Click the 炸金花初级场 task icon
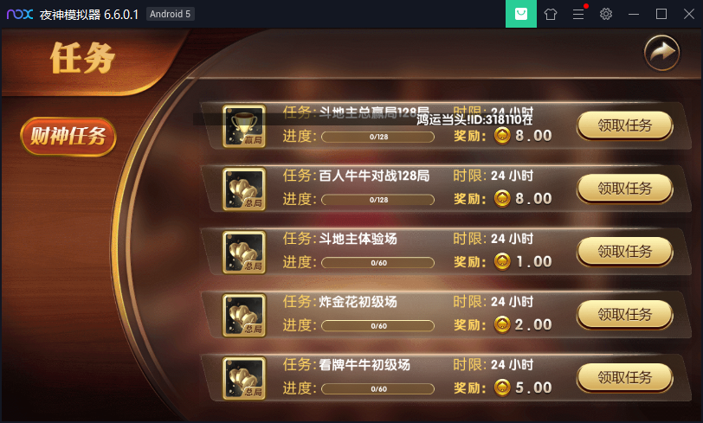The width and height of the screenshot is (703, 423). 244,315
